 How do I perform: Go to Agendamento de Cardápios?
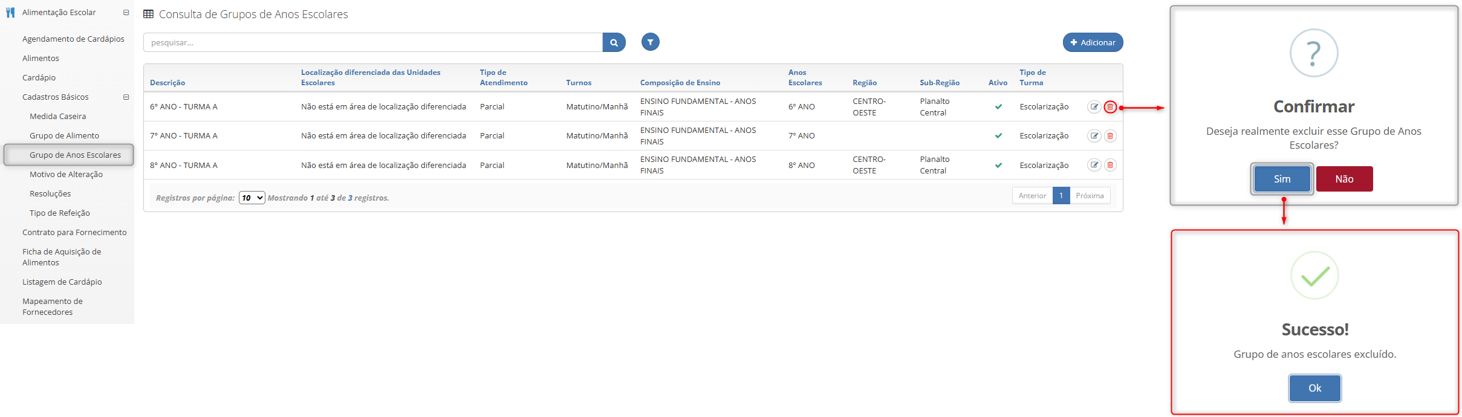(x=73, y=39)
